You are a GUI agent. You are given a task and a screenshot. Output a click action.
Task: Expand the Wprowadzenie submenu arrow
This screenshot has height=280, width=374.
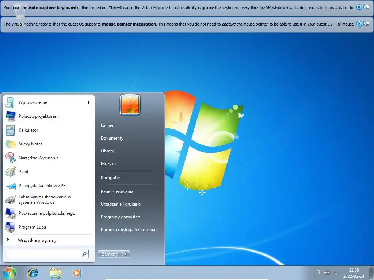click(89, 102)
